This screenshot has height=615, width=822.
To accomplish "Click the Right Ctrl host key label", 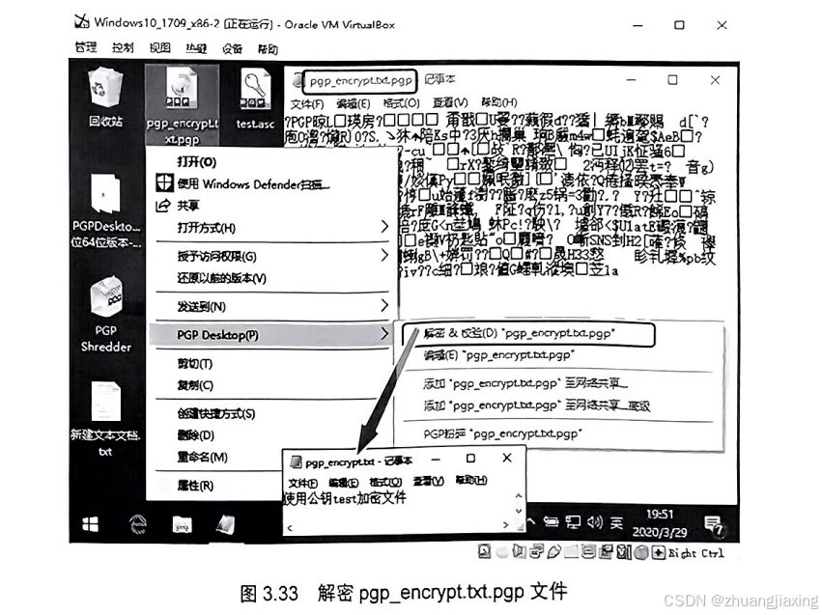I will (696, 552).
